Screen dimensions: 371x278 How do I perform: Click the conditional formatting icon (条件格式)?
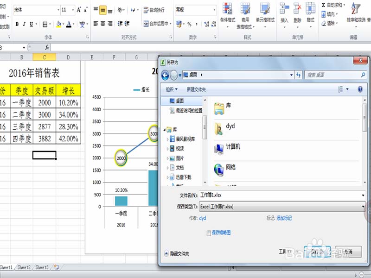(x=227, y=13)
